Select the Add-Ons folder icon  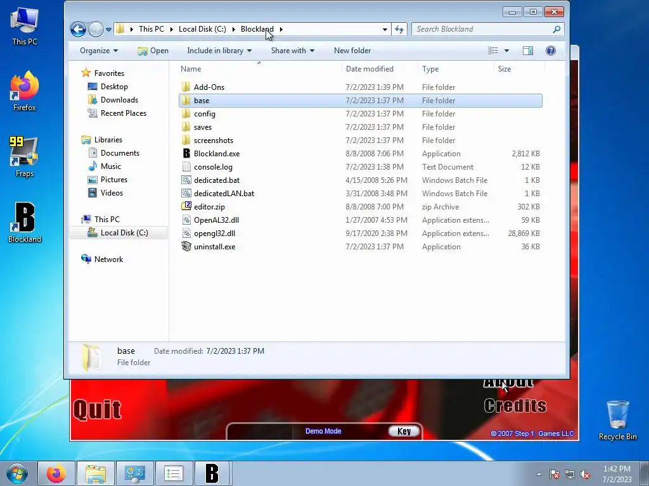186,87
